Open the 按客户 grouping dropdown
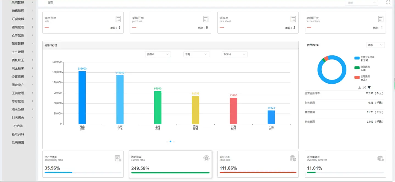The image size is (395, 182). [158, 54]
